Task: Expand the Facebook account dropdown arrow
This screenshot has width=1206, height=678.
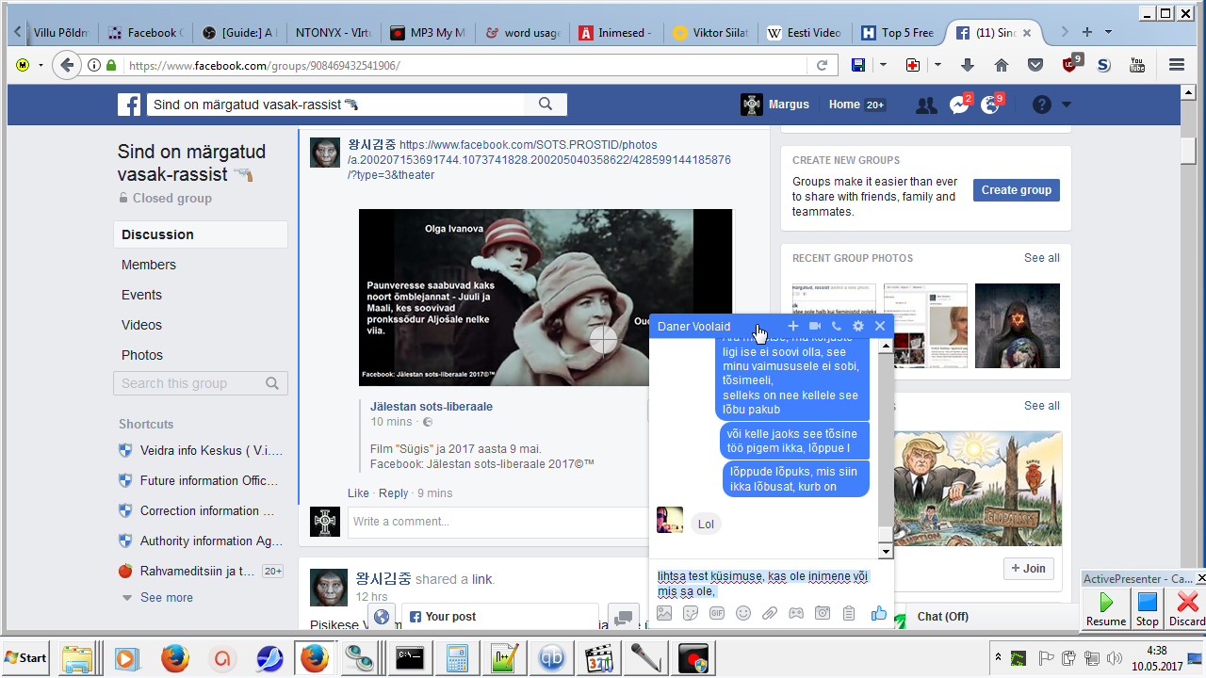Action: point(1067,105)
